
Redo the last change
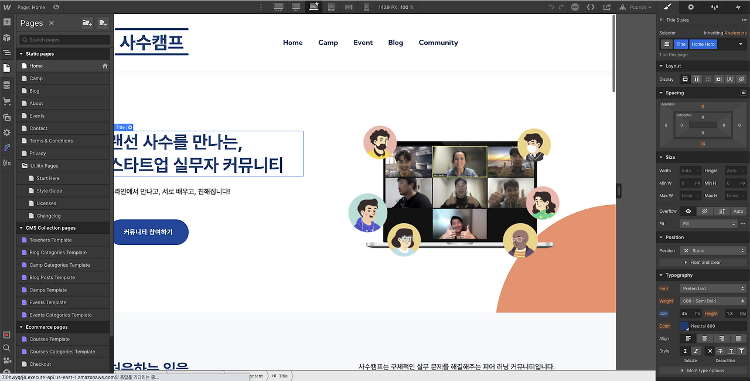[561, 7]
